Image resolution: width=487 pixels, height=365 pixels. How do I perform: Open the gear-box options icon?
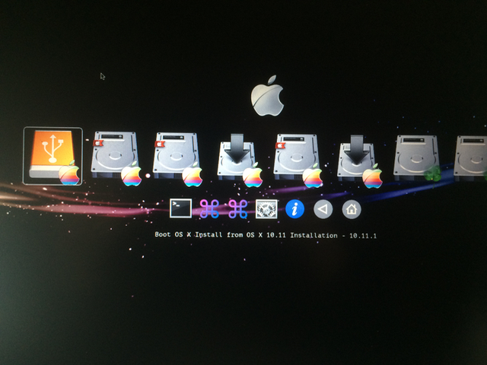266,209
